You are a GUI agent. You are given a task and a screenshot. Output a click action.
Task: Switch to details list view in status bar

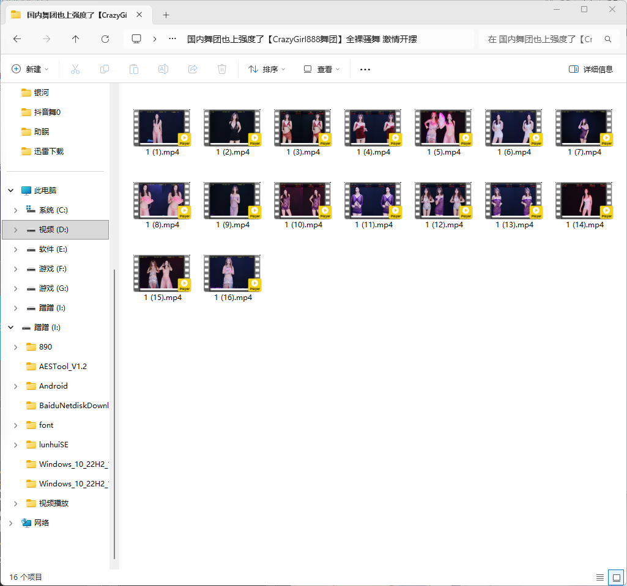click(600, 577)
